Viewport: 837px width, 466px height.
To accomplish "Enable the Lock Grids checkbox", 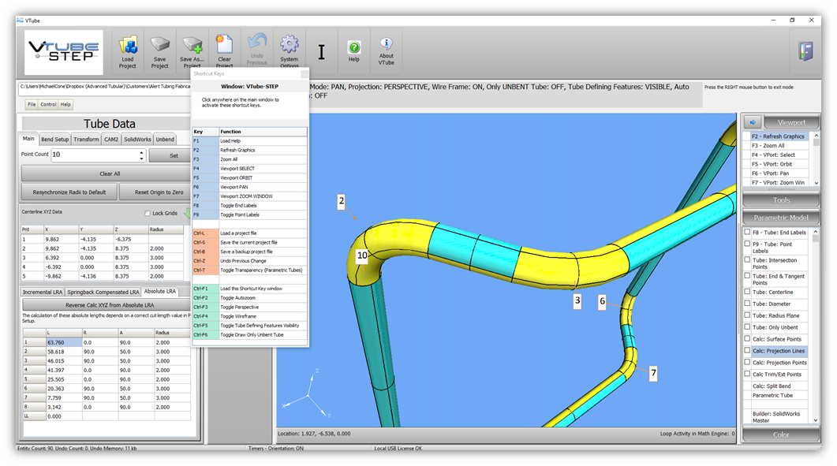I will point(148,214).
